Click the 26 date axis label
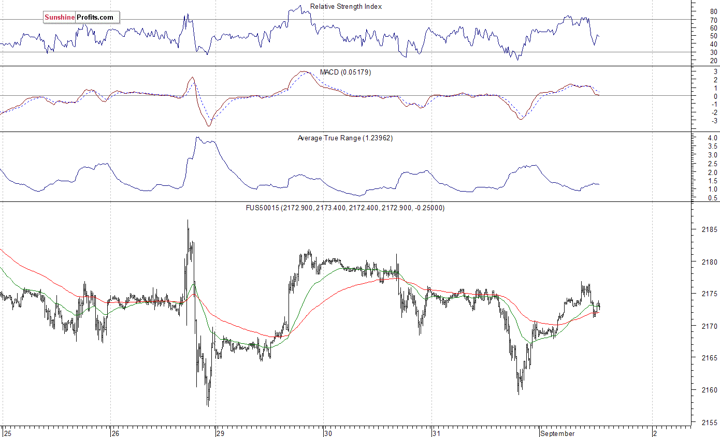The height and width of the screenshot is (437, 720). point(116,433)
